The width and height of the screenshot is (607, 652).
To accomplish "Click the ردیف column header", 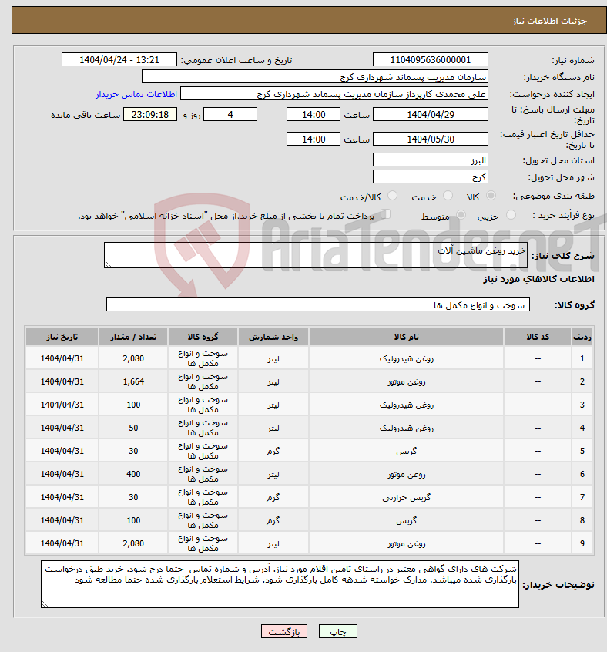I will pyautogui.click(x=582, y=337).
